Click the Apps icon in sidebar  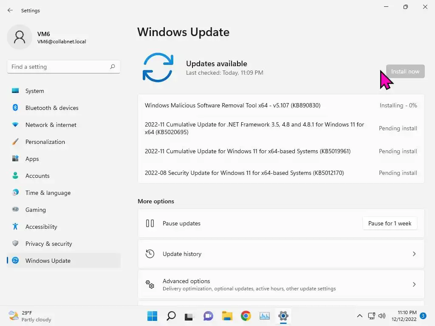15,159
